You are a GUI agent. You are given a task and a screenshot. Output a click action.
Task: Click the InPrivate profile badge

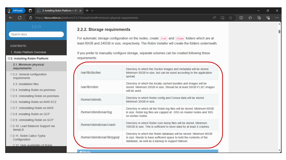click(15, 11)
